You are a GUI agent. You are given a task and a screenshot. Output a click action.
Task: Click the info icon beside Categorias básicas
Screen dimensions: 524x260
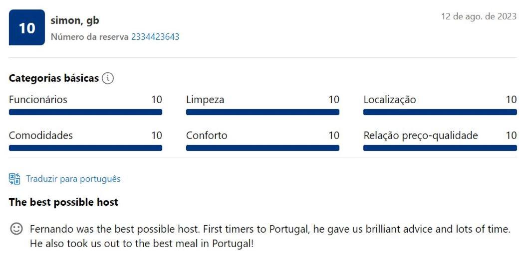[x=108, y=79]
